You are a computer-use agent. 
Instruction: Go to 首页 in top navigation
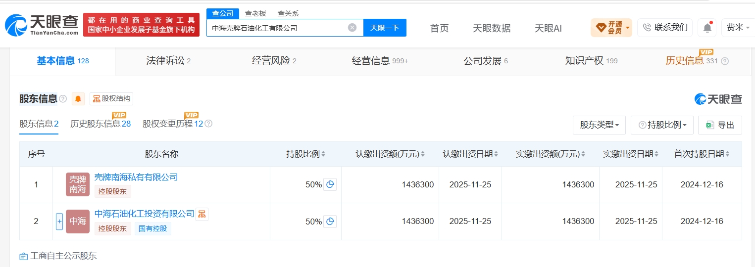tap(439, 28)
